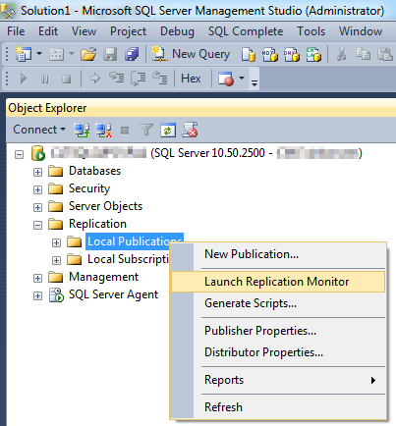Select the Security tree item

89,188
